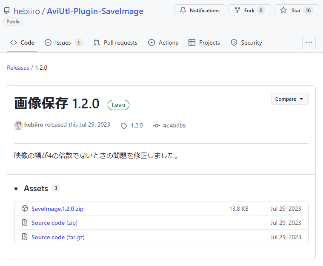Fork the repository using the Fork button

[249, 11]
